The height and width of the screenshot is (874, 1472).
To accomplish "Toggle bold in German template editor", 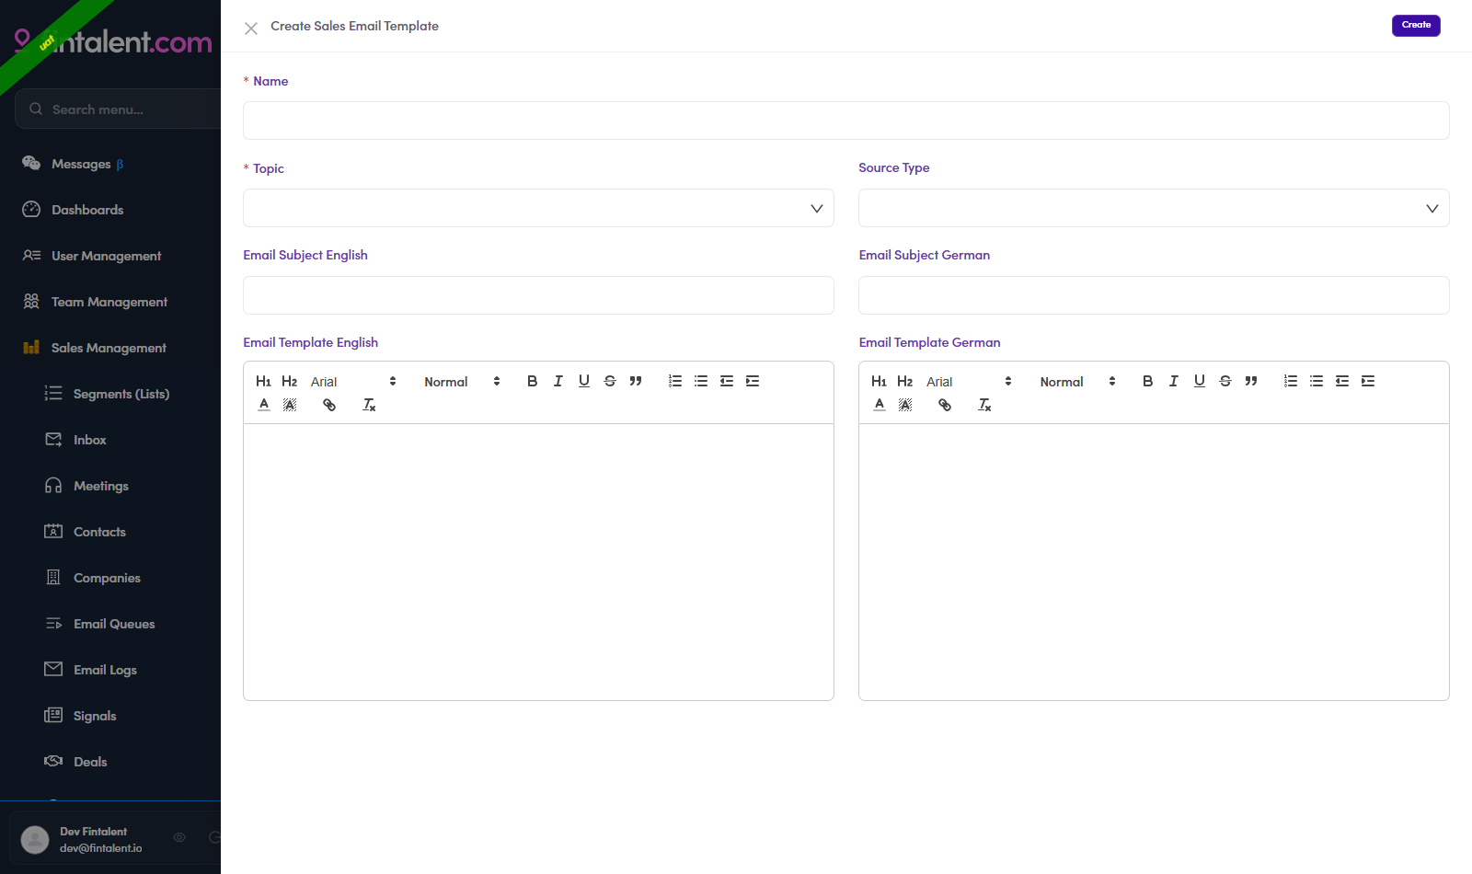I will 1147,381.
